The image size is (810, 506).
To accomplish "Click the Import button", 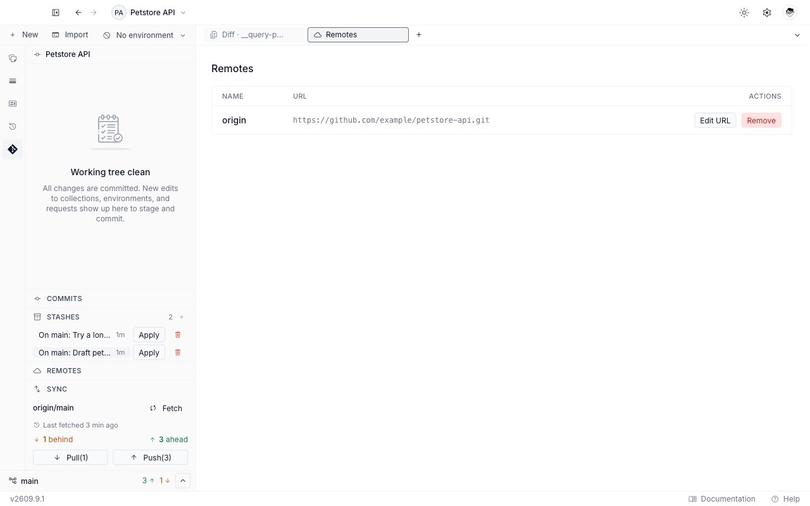I will coord(70,35).
